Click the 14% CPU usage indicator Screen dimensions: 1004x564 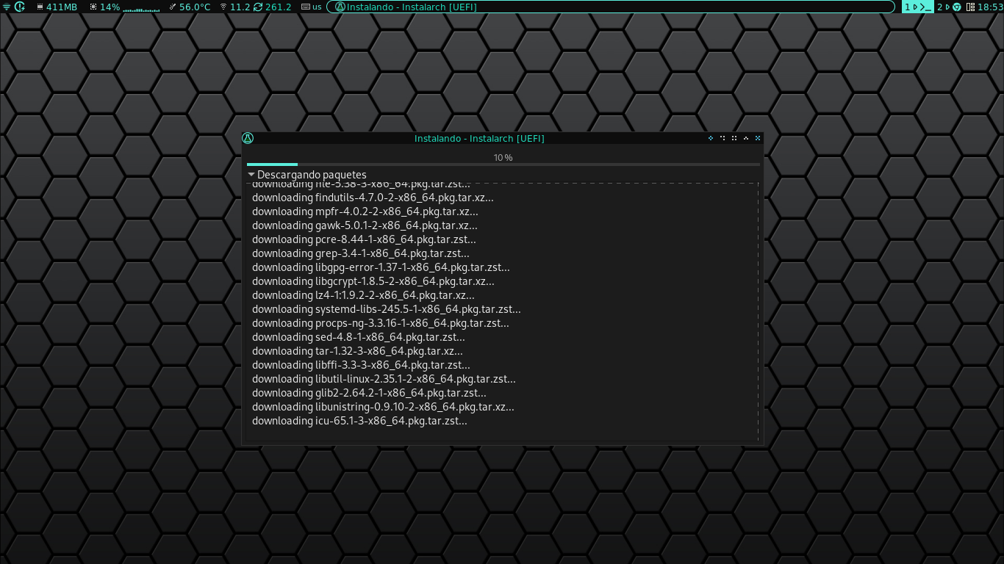(x=104, y=7)
